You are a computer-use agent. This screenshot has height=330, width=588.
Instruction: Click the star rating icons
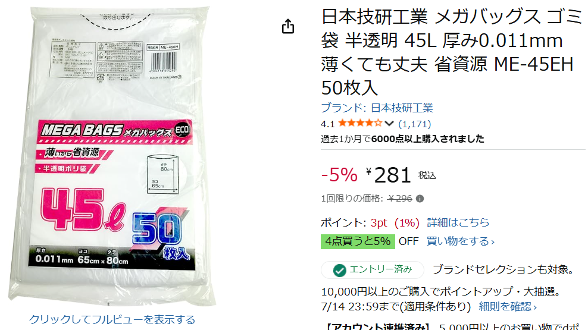[360, 123]
